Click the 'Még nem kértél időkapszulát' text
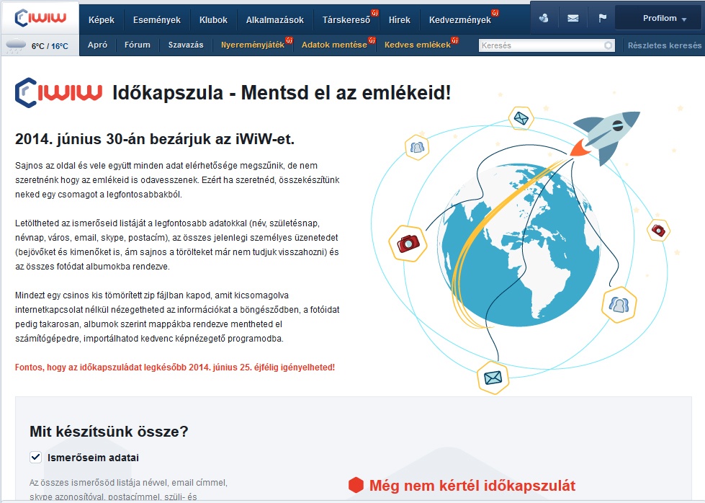Screen dimensions: 705x503 point(472,486)
